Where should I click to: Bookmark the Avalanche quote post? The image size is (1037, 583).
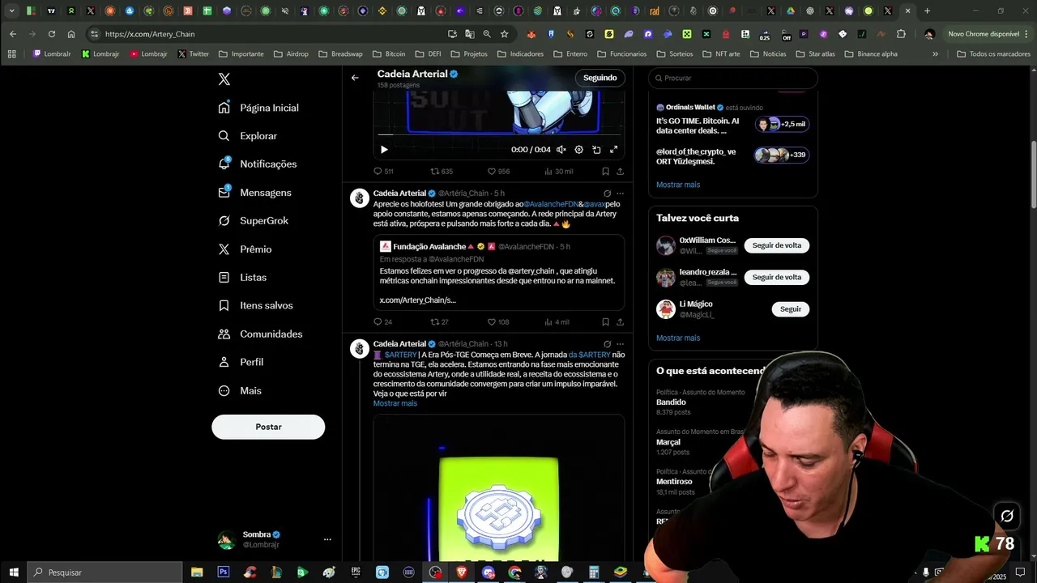click(x=605, y=322)
